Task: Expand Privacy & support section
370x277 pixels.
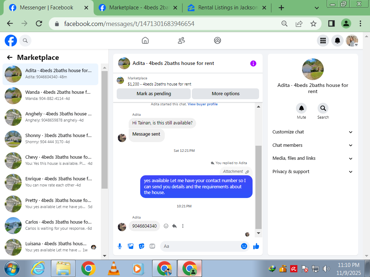Action: tap(313, 171)
